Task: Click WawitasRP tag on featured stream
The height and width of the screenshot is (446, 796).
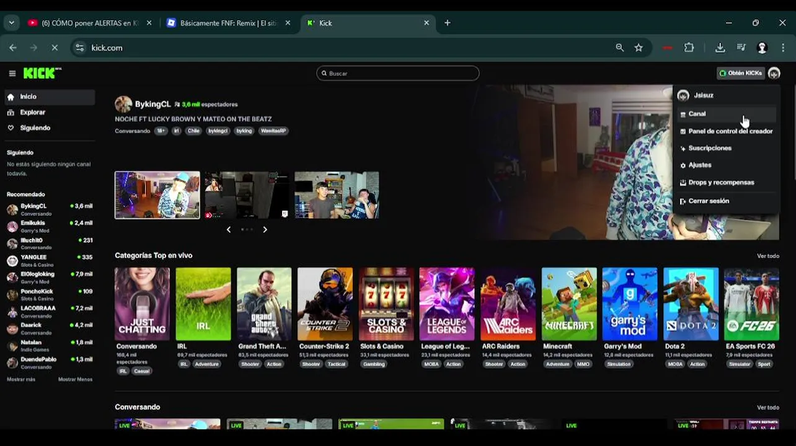Action: click(273, 131)
